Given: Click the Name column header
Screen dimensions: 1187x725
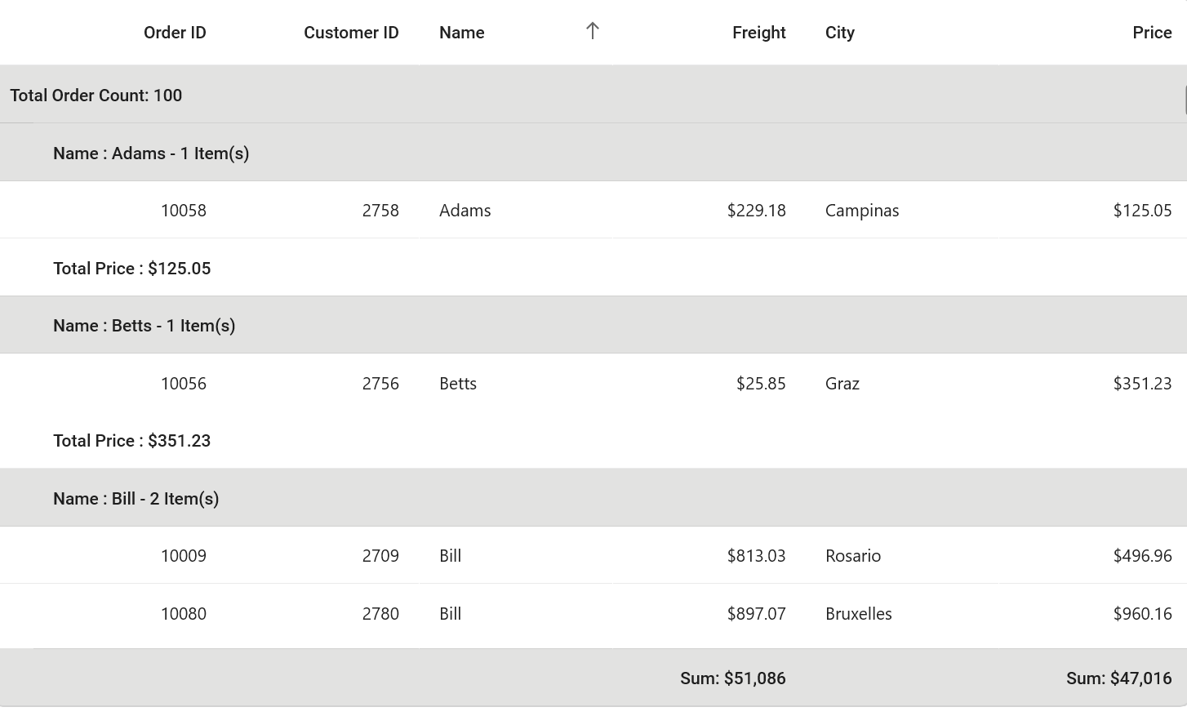Looking at the screenshot, I should click(x=462, y=33).
